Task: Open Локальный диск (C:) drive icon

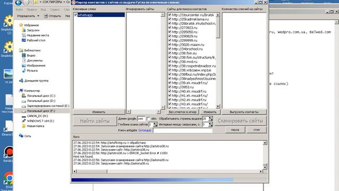Action: pos(24,95)
